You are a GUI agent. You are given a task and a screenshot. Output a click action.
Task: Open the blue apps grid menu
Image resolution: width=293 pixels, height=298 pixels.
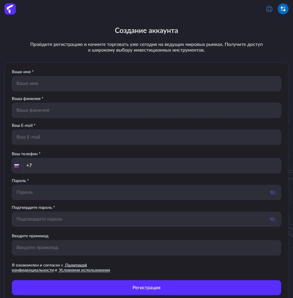click(x=283, y=9)
